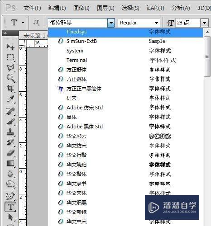
Task: Choose the Terminal font
Action: [125, 60]
